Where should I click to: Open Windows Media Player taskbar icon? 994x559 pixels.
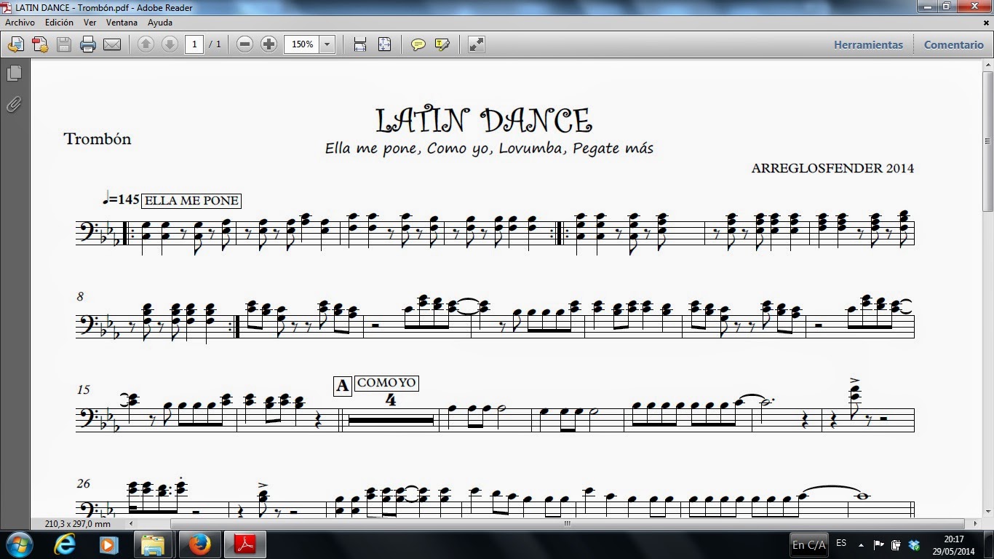click(x=108, y=544)
